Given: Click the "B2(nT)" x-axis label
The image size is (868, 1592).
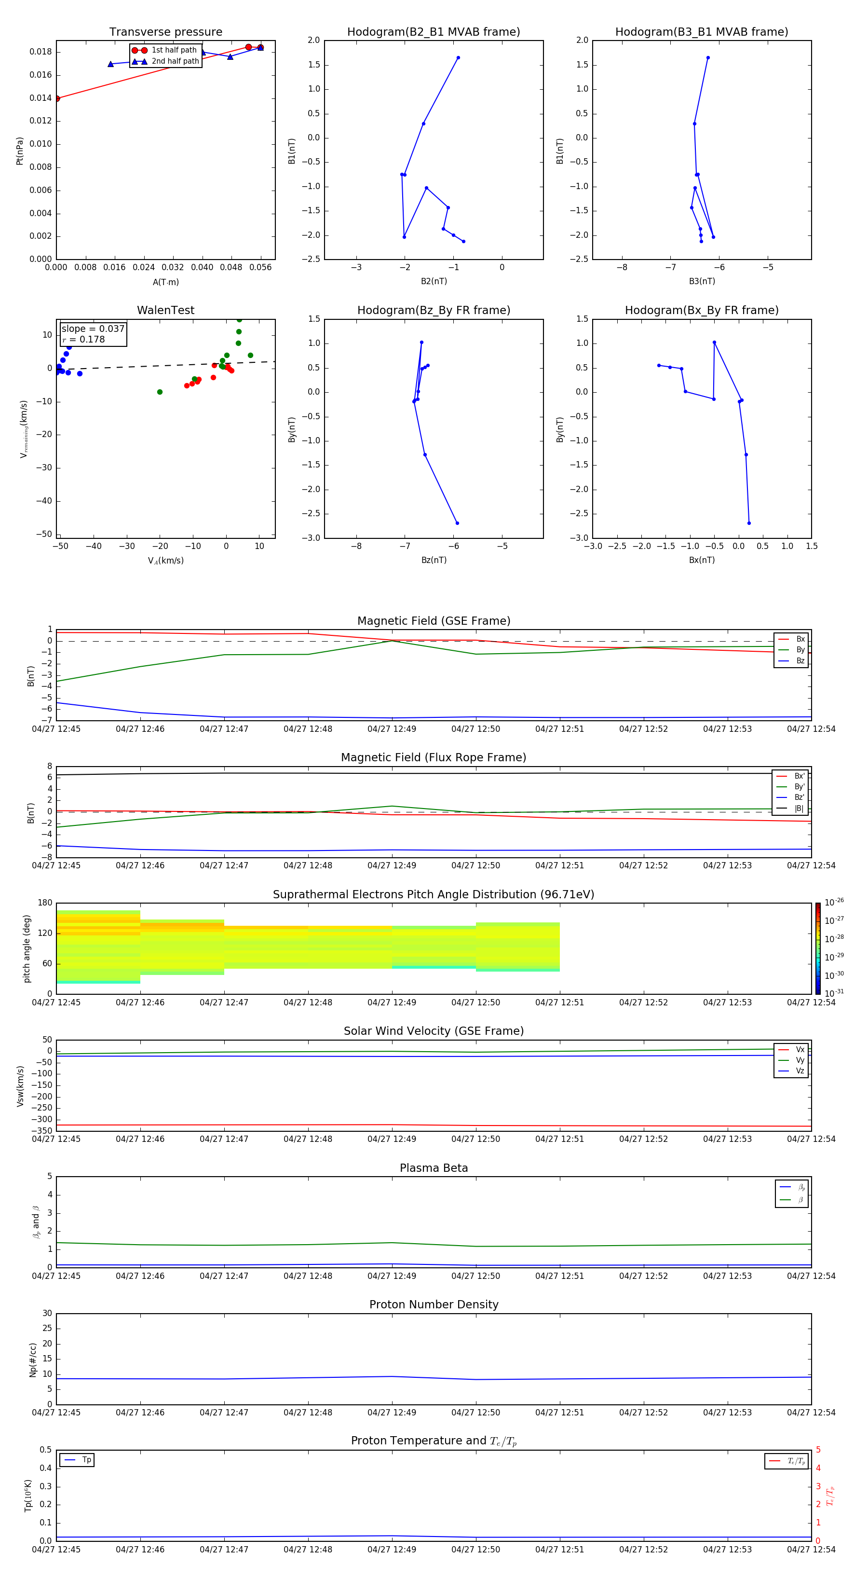Looking at the screenshot, I should pyautogui.click(x=434, y=281).
